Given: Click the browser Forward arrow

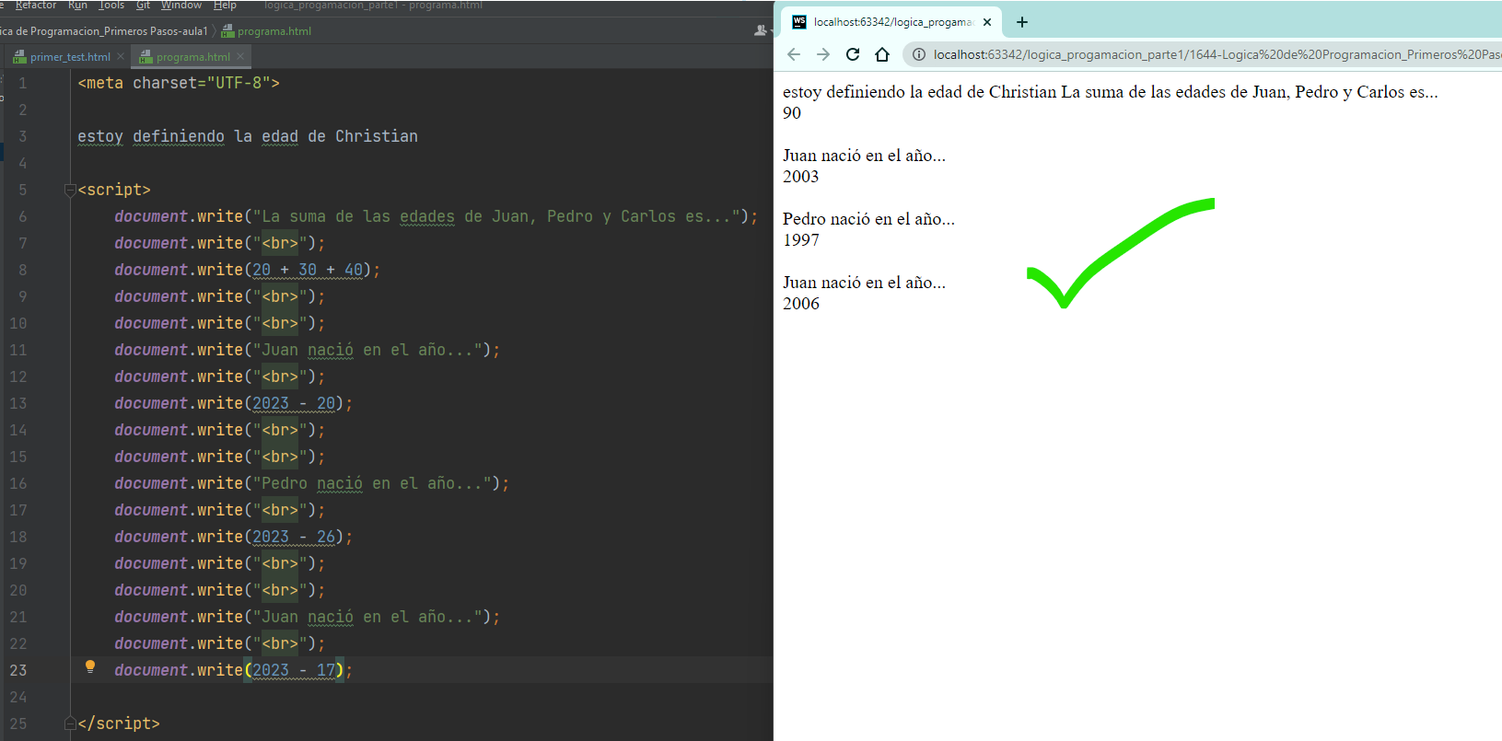Looking at the screenshot, I should pyautogui.click(x=823, y=54).
